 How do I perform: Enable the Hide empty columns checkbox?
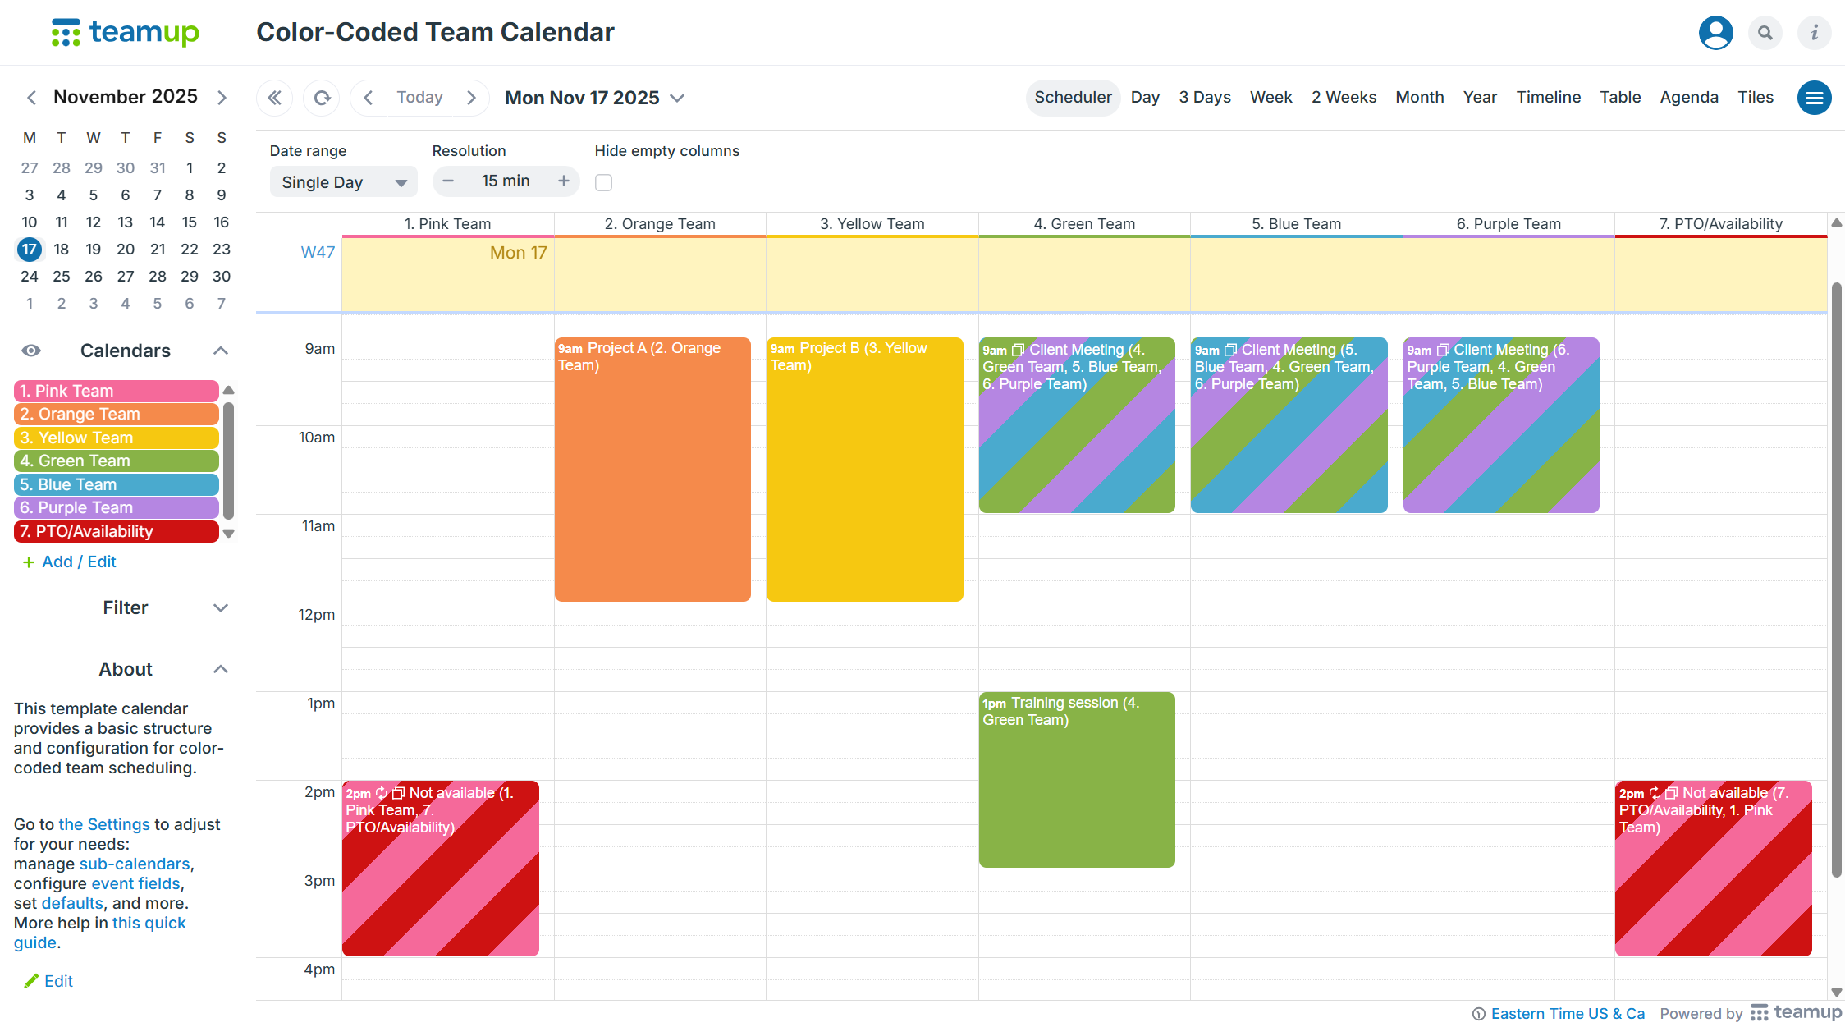(603, 181)
